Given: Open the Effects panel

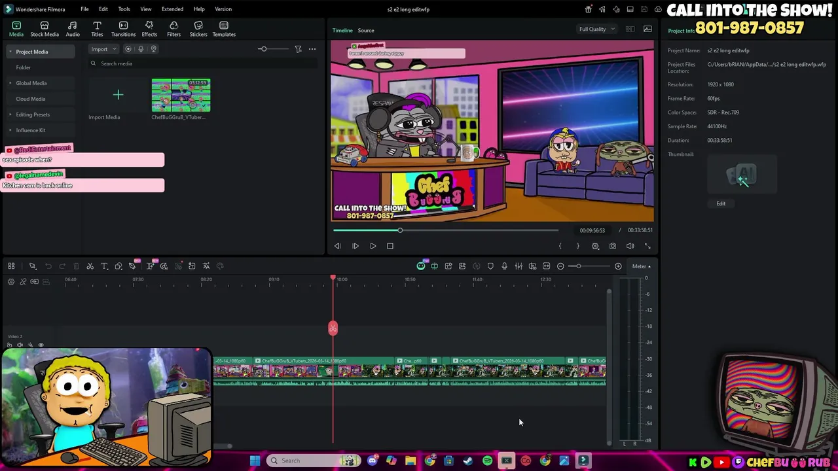Looking at the screenshot, I should pos(149,29).
